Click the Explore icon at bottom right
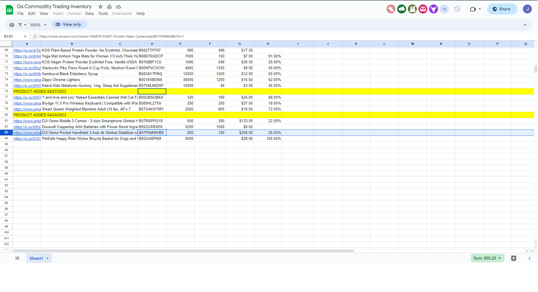The width and height of the screenshot is (538, 292). point(514,258)
